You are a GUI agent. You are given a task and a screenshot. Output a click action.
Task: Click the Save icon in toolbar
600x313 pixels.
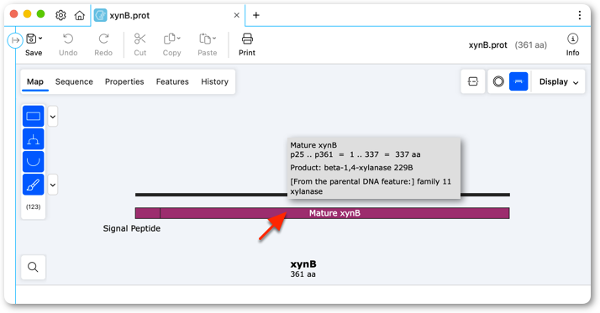(x=31, y=39)
